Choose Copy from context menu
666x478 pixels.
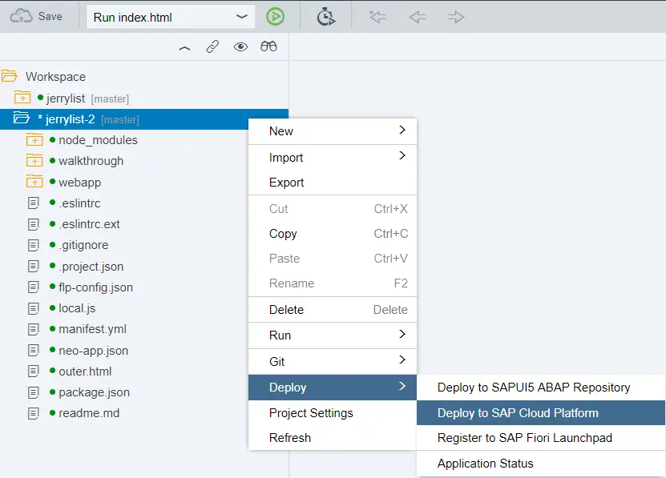(332, 234)
